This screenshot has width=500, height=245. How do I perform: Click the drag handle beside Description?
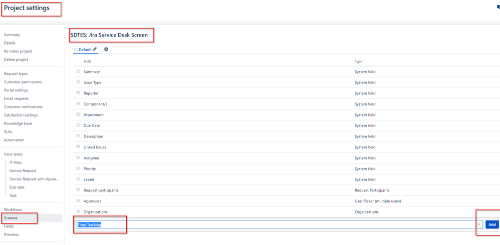pyautogui.click(x=78, y=136)
